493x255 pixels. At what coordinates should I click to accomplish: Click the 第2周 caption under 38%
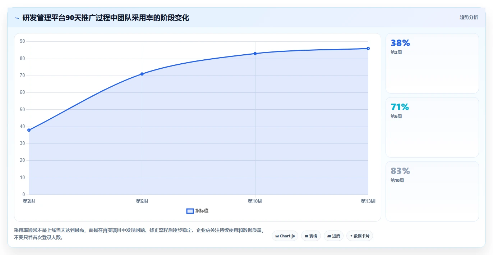click(x=396, y=52)
